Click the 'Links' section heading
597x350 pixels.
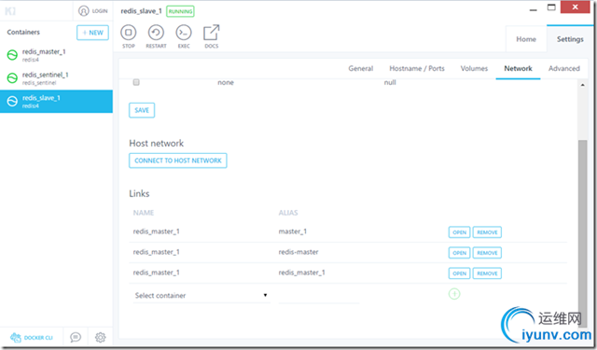click(139, 193)
